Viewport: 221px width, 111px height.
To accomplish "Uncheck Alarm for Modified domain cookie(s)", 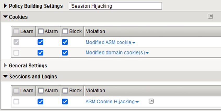I will 40,52.
